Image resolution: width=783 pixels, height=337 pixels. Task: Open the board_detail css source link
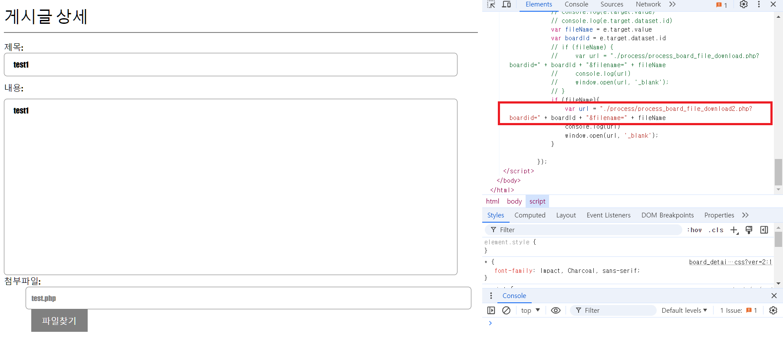click(730, 262)
